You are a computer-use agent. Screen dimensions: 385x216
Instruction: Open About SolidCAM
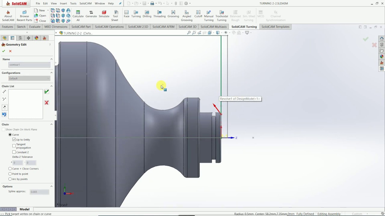(8, 16)
